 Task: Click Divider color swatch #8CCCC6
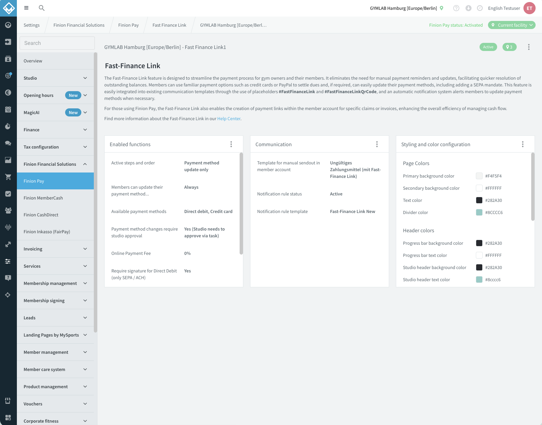[479, 212]
